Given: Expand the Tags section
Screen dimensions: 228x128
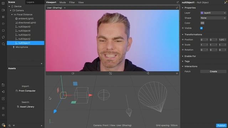Looking at the screenshot, I should click(x=183, y=61).
